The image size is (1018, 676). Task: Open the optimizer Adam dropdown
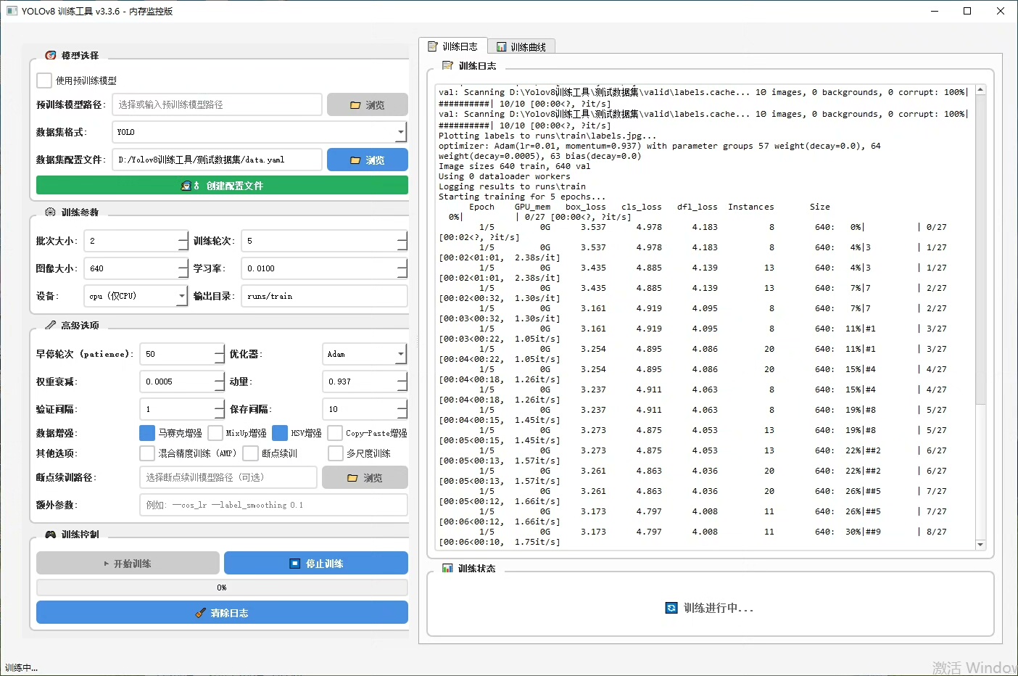tap(400, 354)
